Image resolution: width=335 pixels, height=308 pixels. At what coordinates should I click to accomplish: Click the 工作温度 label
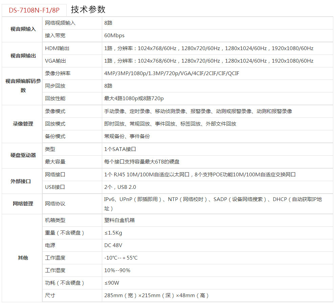(x=55, y=258)
